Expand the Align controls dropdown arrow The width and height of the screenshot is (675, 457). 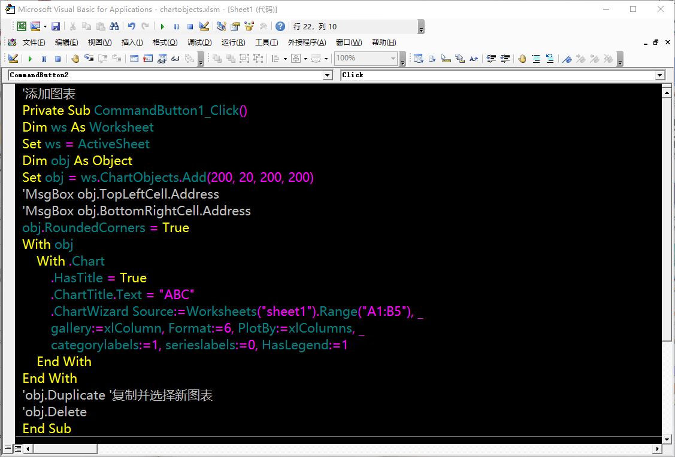[x=285, y=59]
